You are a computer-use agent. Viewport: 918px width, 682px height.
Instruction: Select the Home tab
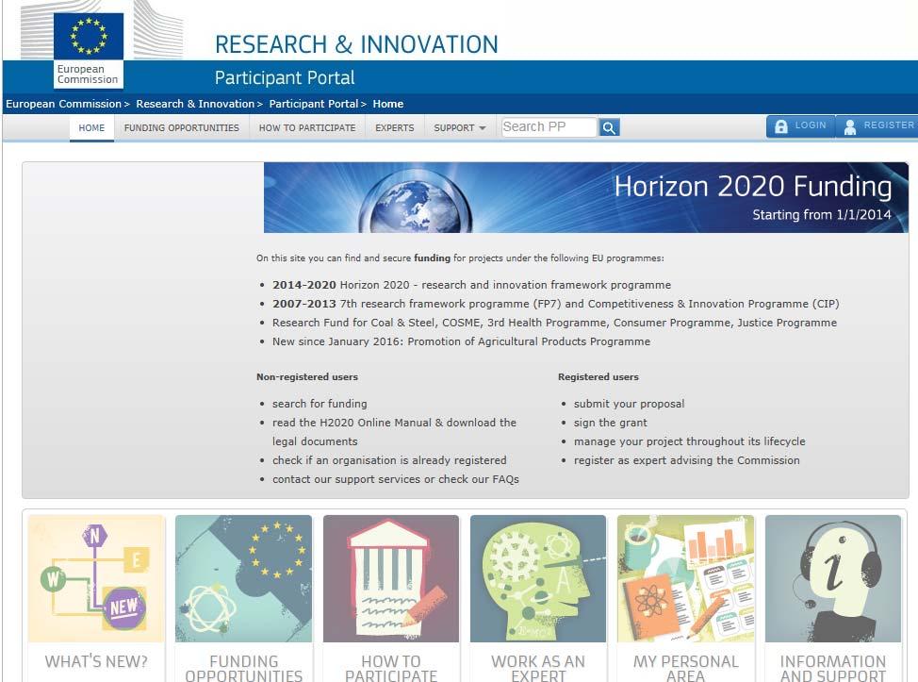pos(92,127)
